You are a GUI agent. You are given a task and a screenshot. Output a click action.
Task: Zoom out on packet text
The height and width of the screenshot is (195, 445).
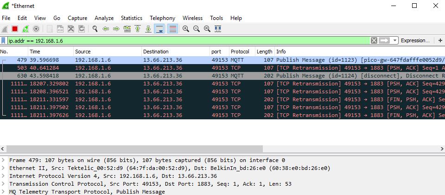click(x=197, y=29)
